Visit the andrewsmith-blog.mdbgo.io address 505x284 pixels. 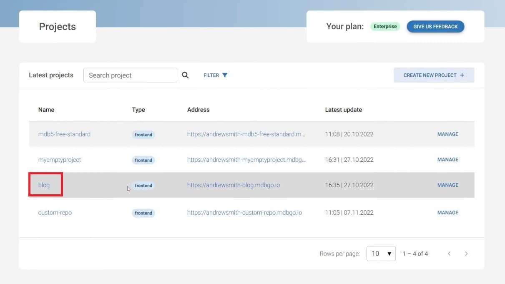click(233, 185)
